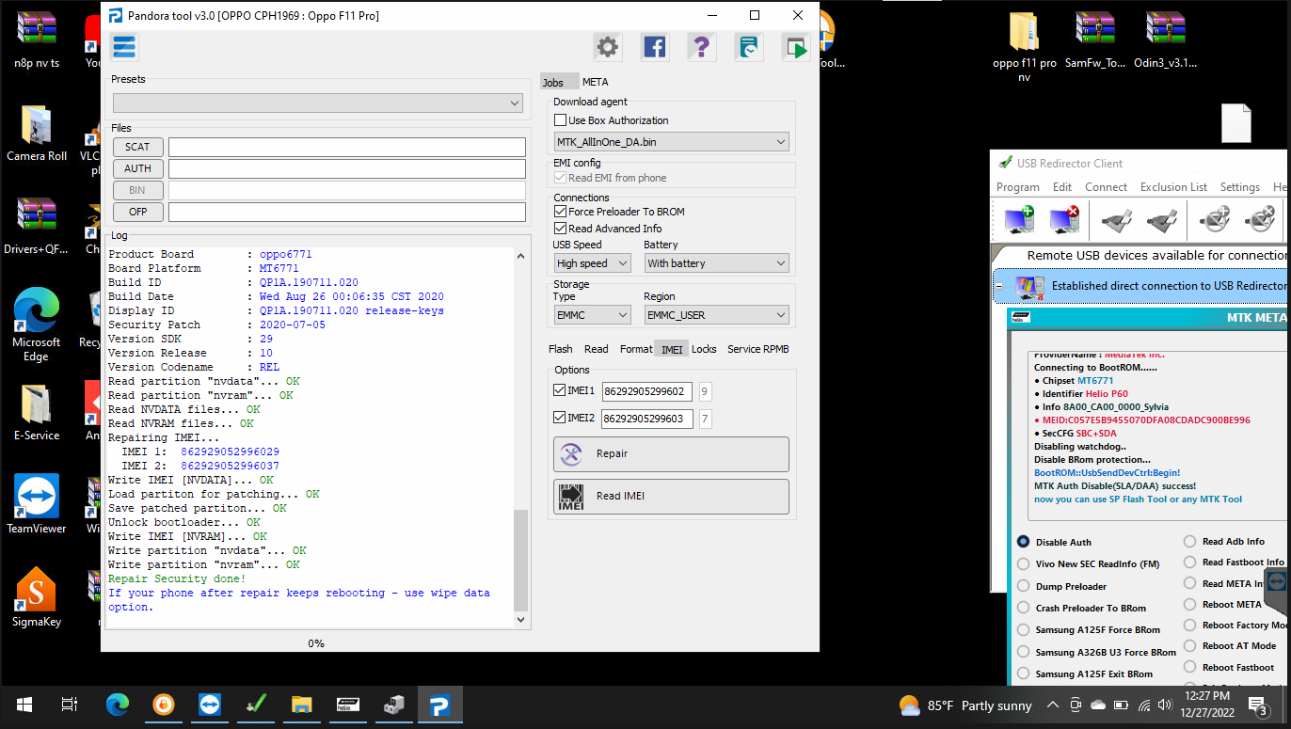1291x729 pixels.
Task: Switch to the Service RPMB tab
Action: point(758,349)
